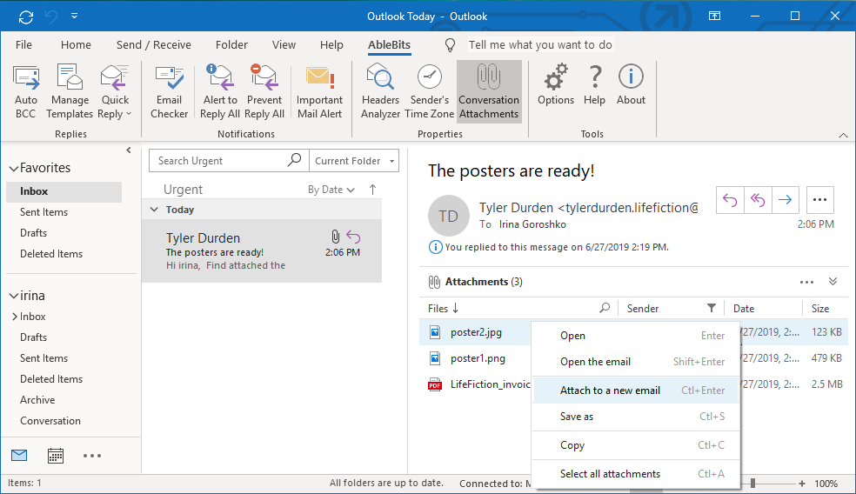Expand the irina Inbox folder
This screenshot has width=856, height=494.
(15, 316)
